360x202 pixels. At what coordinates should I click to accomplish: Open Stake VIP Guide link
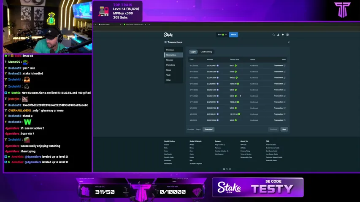tap(271, 160)
